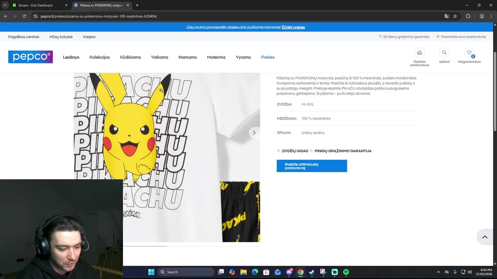This screenshot has height=279, width=497.
Task: Open Kick app green taskbar icon
Action: 335,272
